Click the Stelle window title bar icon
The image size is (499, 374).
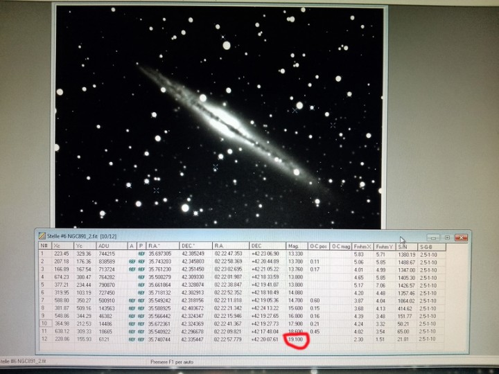(x=43, y=236)
